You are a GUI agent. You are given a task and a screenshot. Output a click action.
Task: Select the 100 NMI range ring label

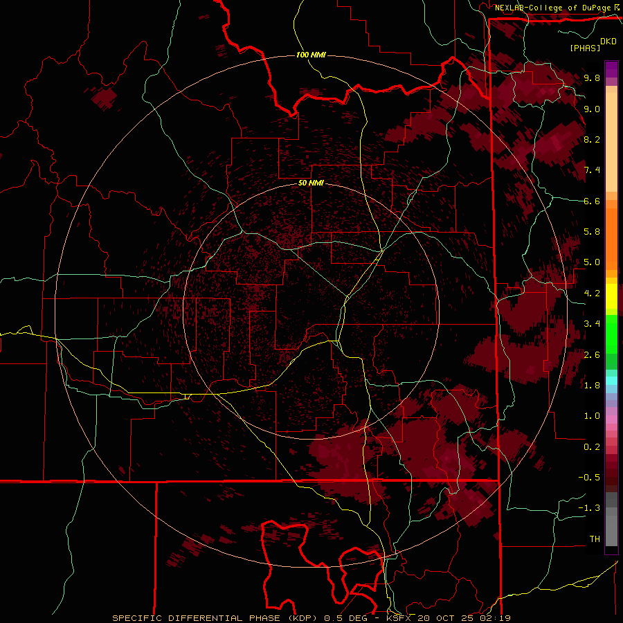(x=311, y=55)
